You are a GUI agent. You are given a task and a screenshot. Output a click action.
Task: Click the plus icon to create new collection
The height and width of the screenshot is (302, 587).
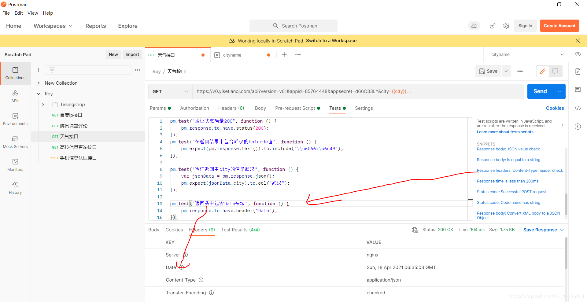click(39, 70)
